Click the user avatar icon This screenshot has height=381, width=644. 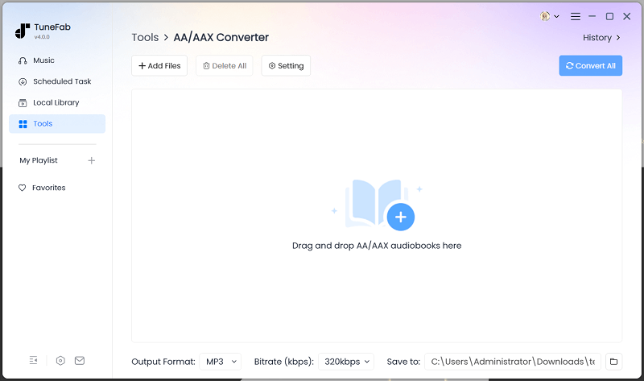(x=546, y=16)
